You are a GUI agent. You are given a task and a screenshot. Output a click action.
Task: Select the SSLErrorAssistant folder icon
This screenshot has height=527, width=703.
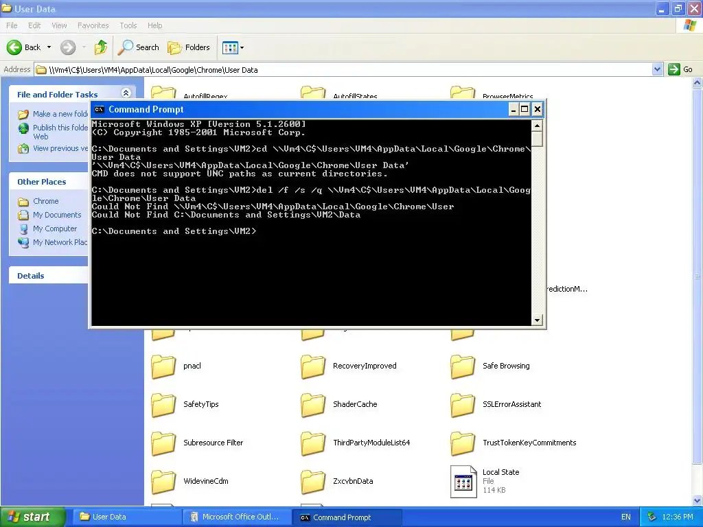[x=462, y=405]
